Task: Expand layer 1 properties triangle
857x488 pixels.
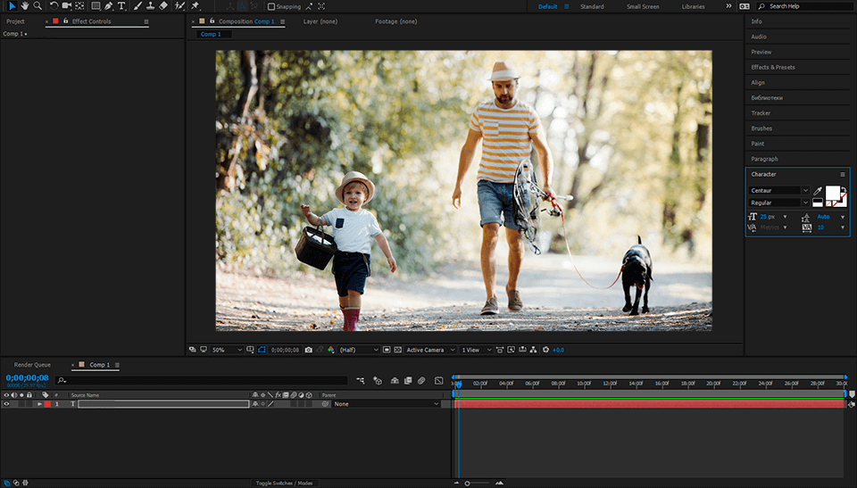Action: tap(39, 404)
